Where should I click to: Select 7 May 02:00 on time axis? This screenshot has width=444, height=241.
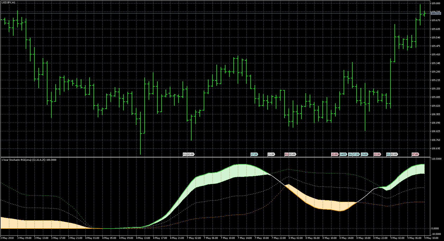[194, 238]
